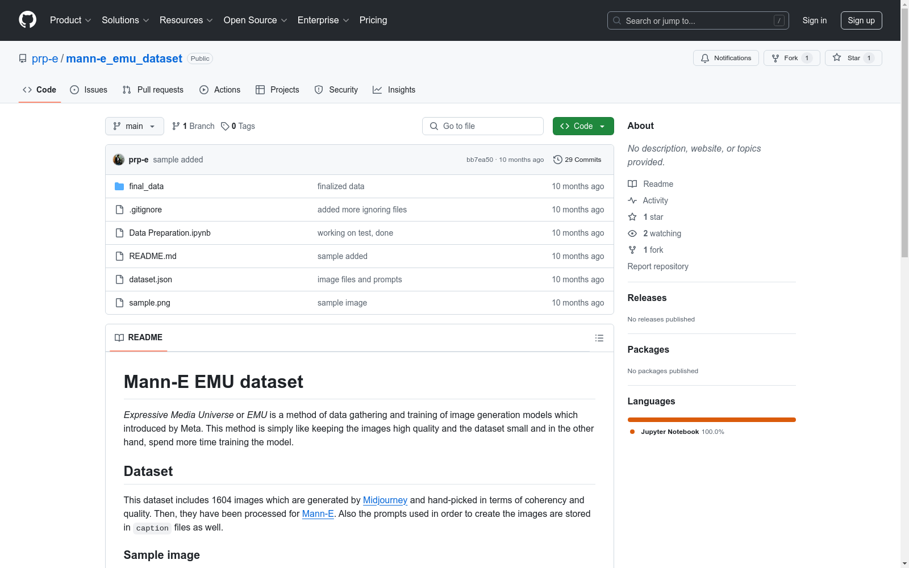The image size is (909, 568).
Task: Click the fork icon in About section
Action: pos(632,250)
